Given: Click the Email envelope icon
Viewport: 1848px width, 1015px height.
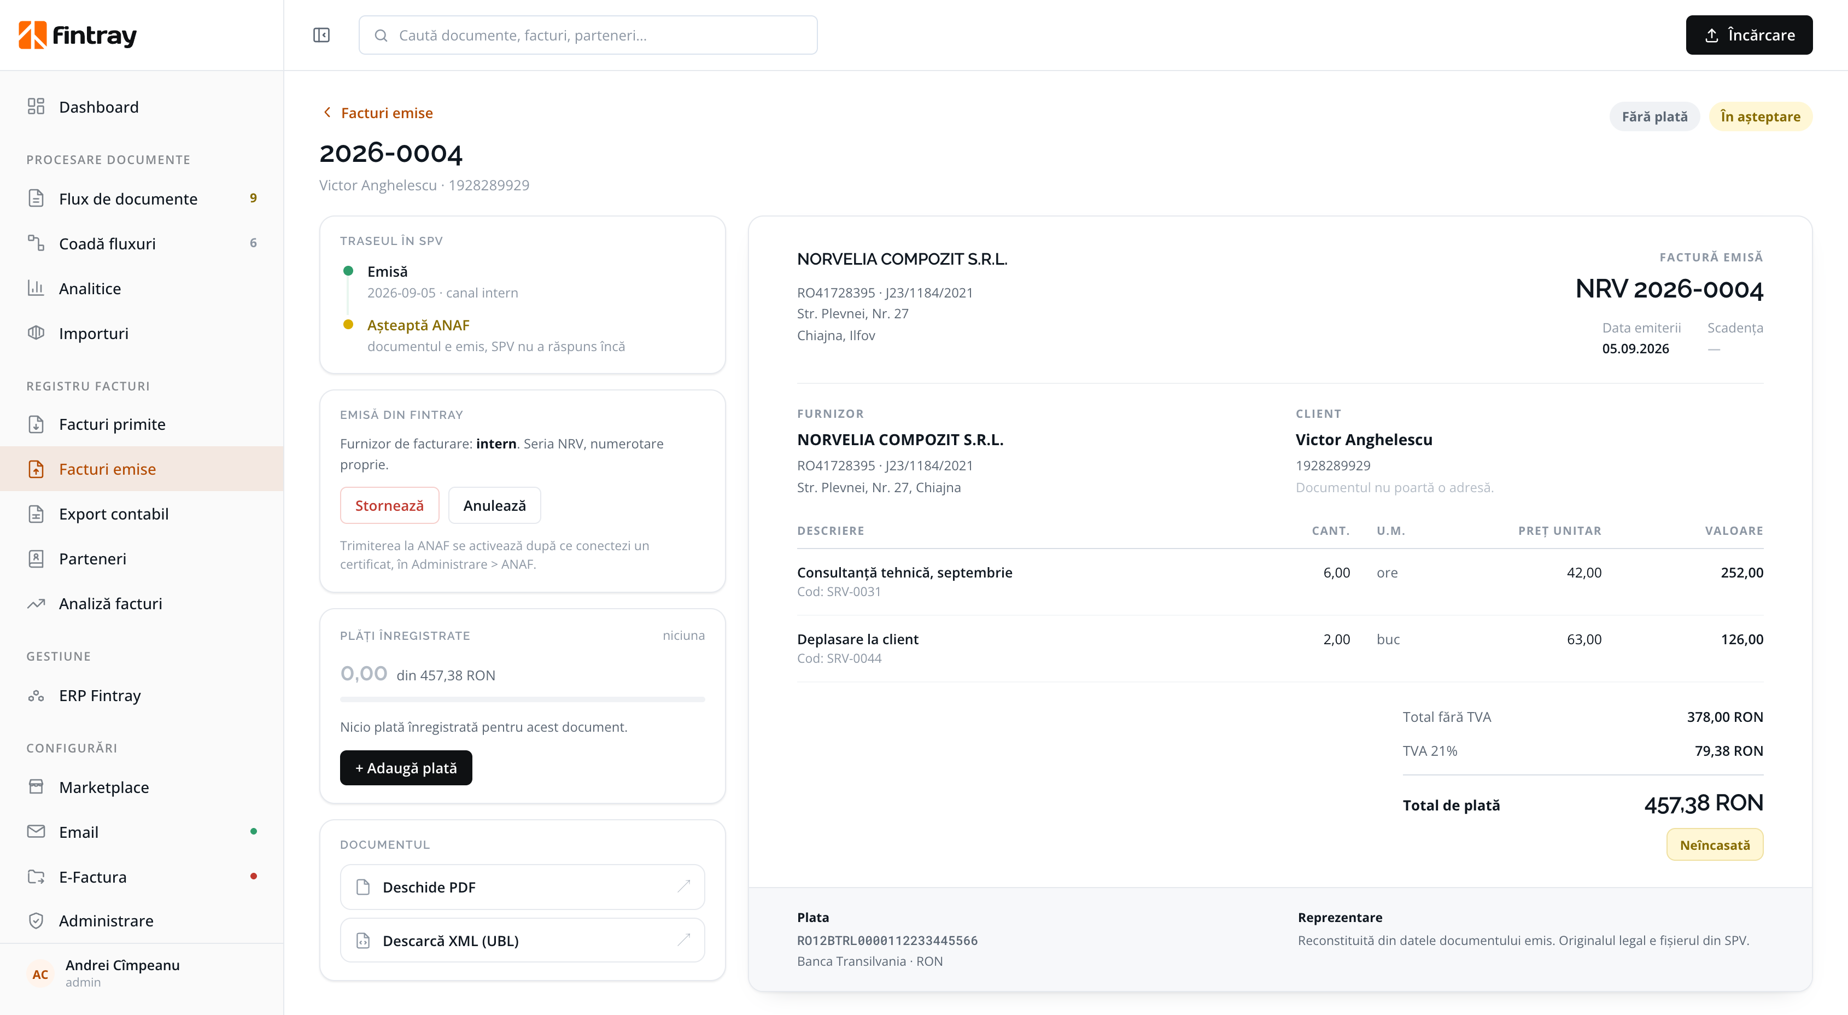Looking at the screenshot, I should tap(36, 831).
